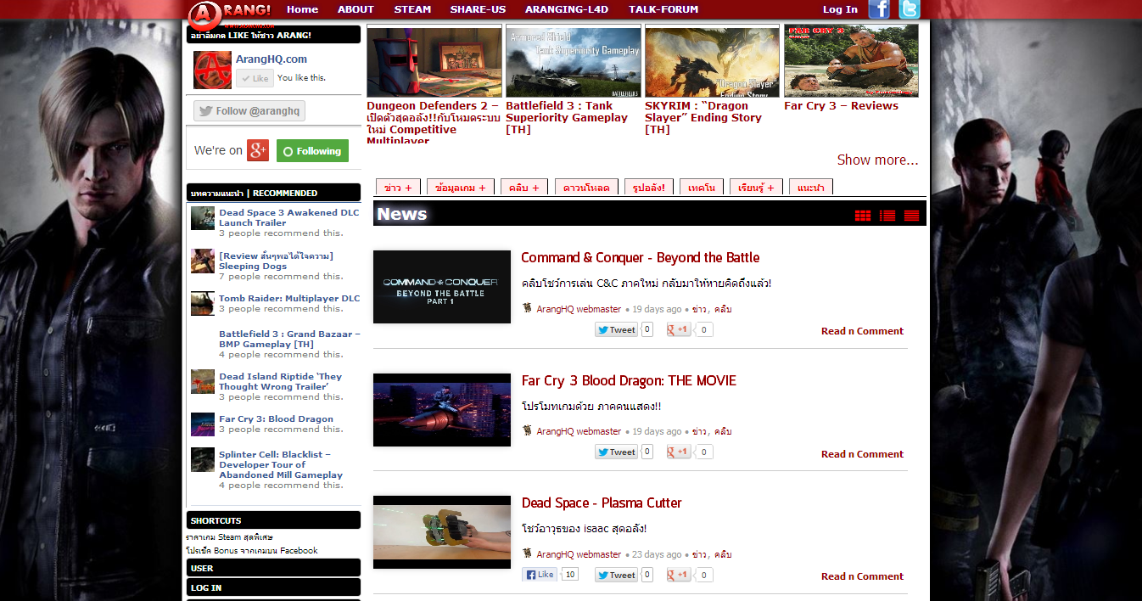This screenshot has width=1142, height=601.
Task: Open the Far Cry 3 Blood Dragon: THE MOVIE headline
Action: coord(629,380)
